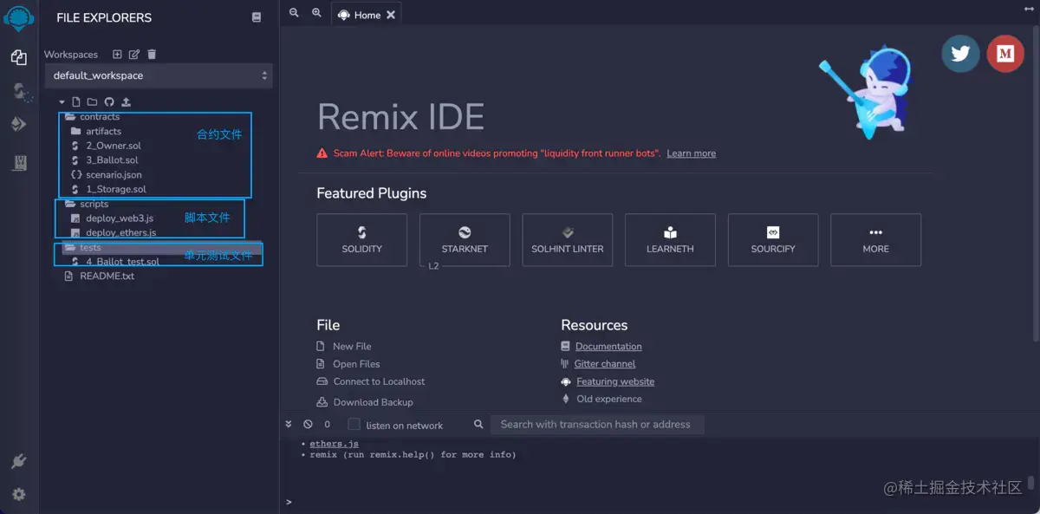Collapse the terminal with double chevron
The height and width of the screenshot is (514, 1040).
289,425
